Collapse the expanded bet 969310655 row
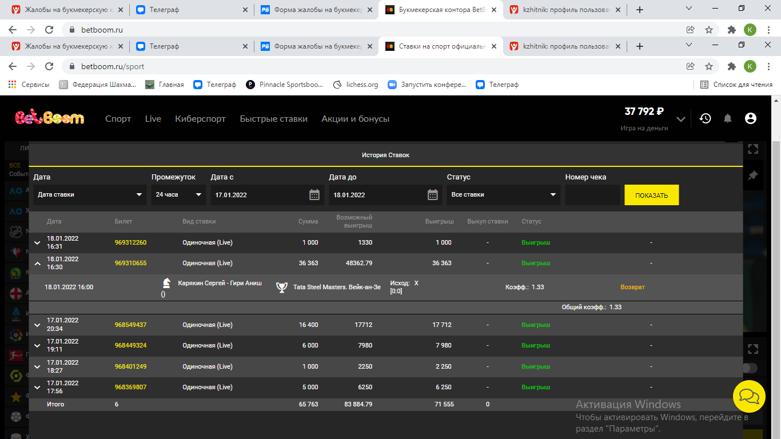 37,264
